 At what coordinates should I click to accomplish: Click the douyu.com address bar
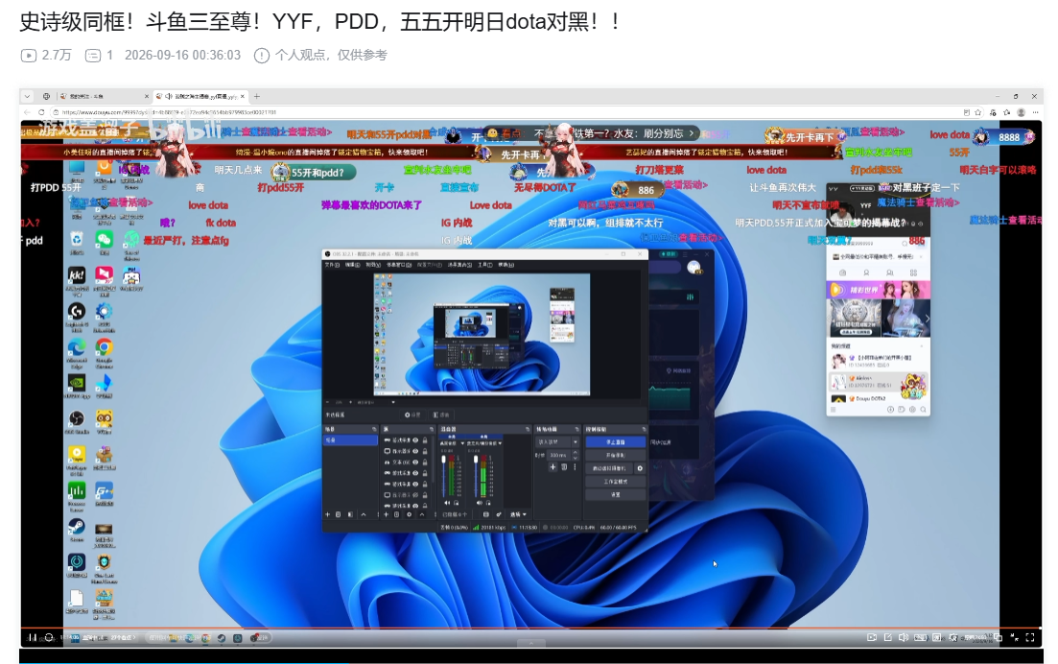pyautogui.click(x=506, y=112)
